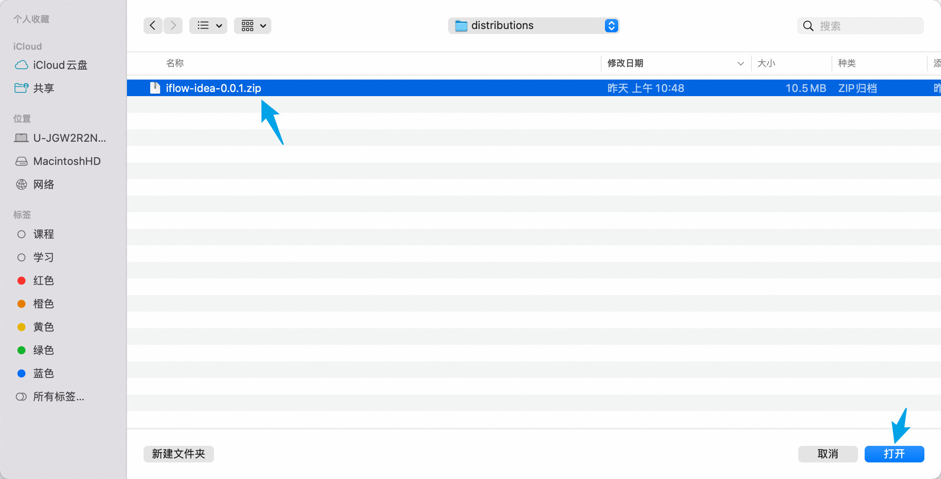This screenshot has width=941, height=479.
Task: Open the list view options dropdown
Action: [x=208, y=26]
